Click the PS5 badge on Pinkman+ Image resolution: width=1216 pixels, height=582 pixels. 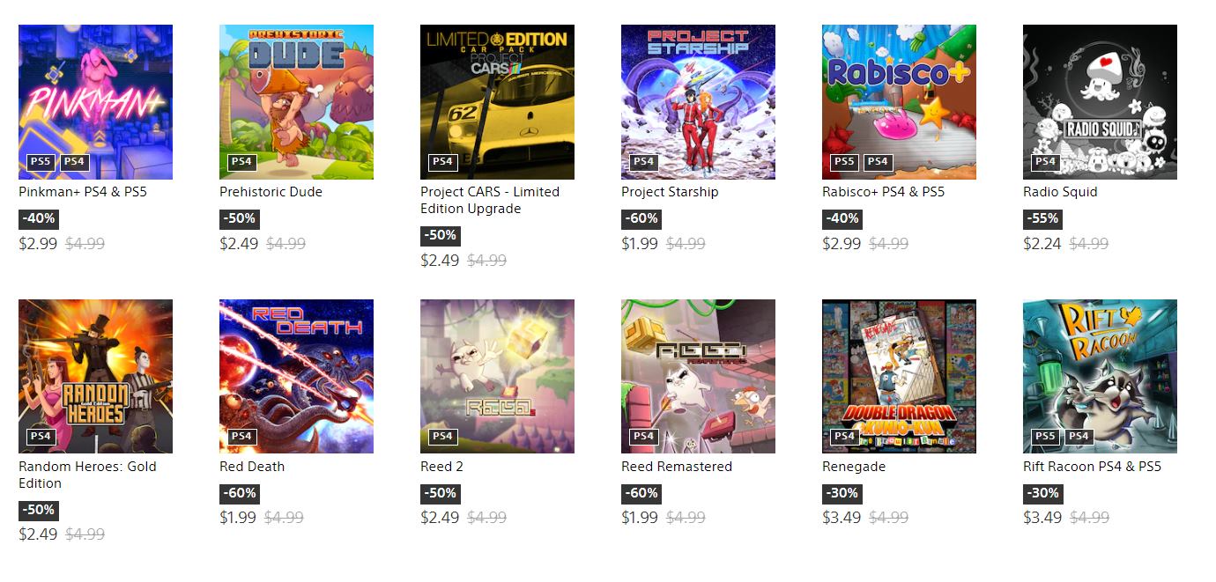pyautogui.click(x=41, y=162)
